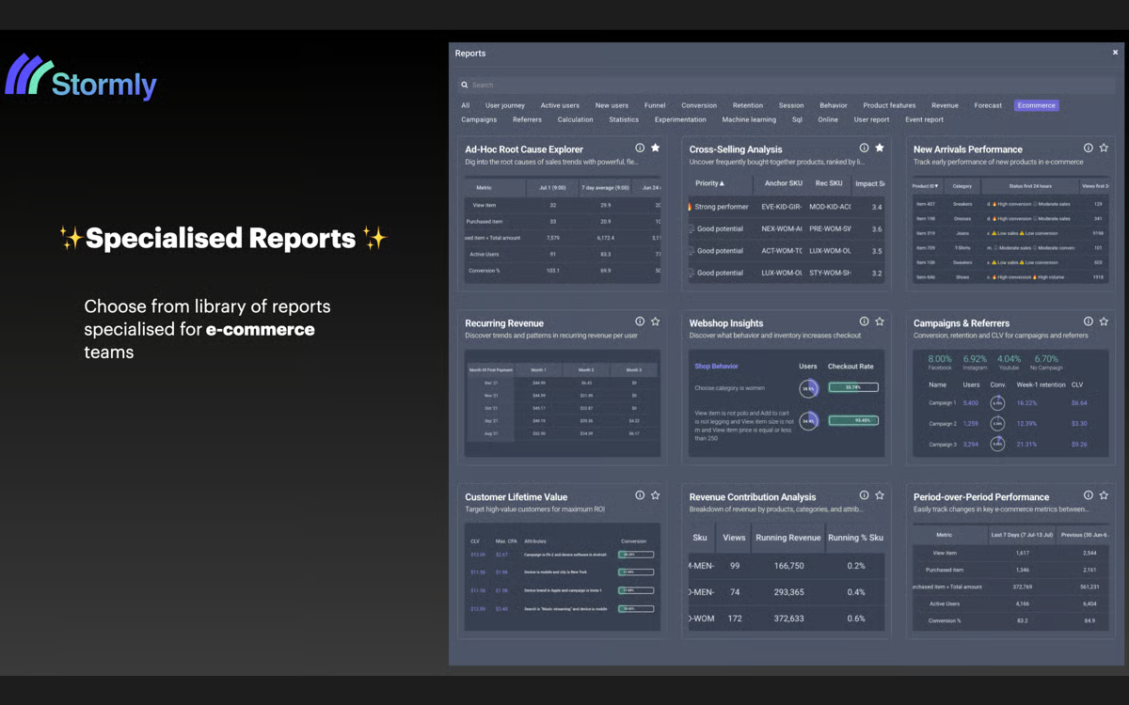Show info for Cross-Selling Analysis report
The width and height of the screenshot is (1129, 705).
(x=864, y=148)
